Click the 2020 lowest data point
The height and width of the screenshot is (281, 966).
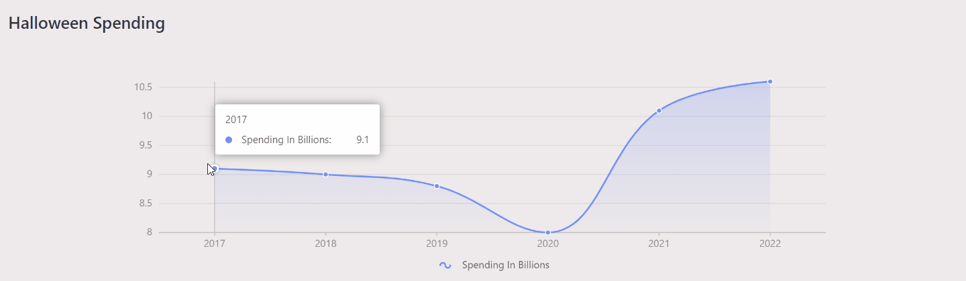tap(548, 232)
